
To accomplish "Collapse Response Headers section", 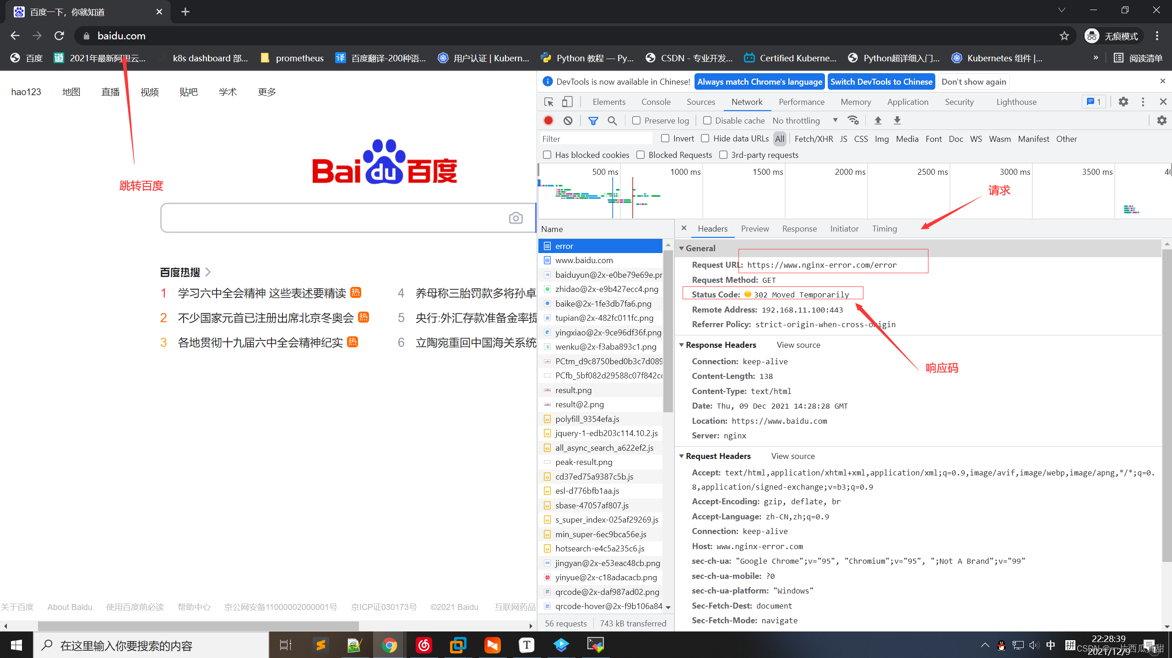I will [x=681, y=345].
